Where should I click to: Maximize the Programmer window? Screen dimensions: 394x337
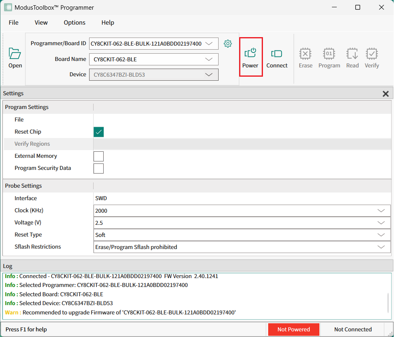358,7
